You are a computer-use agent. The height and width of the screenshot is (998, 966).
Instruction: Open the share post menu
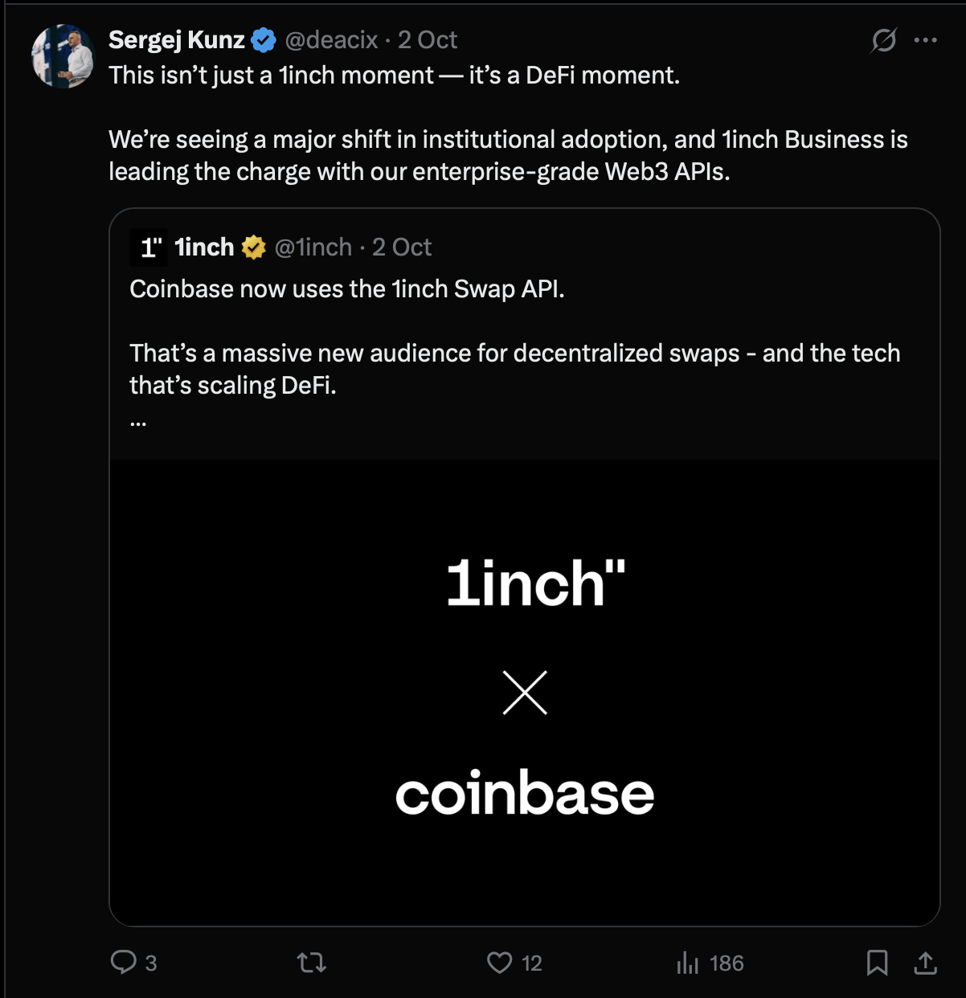[x=926, y=962]
